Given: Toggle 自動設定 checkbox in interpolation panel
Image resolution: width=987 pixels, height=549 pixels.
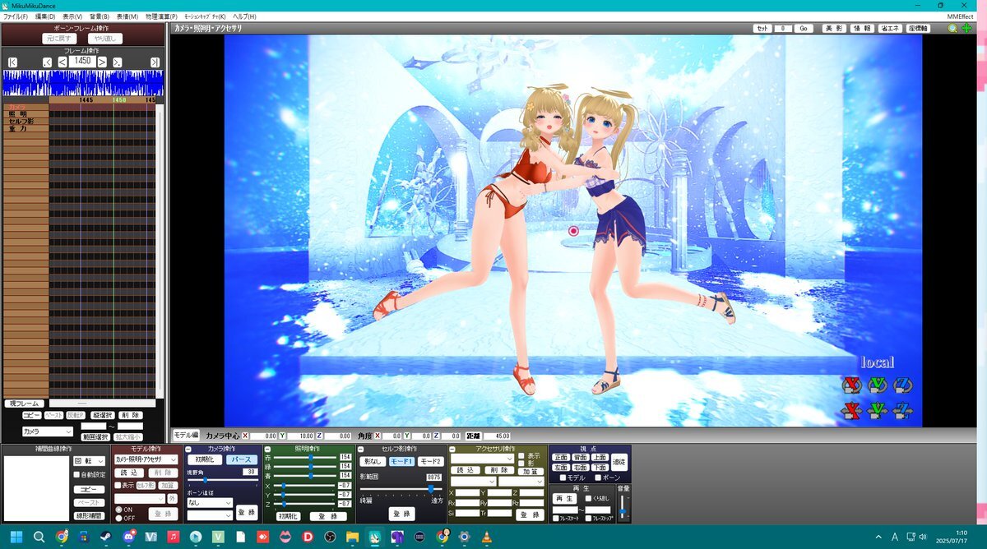Looking at the screenshot, I should 76,475.
